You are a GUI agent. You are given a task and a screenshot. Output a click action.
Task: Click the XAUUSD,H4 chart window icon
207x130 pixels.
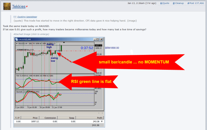click(x=16, y=39)
